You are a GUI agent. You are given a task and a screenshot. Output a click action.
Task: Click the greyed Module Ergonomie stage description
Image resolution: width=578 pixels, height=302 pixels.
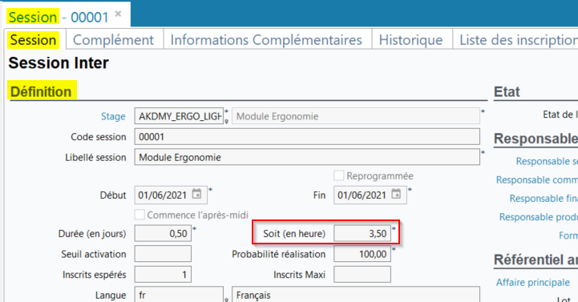pos(356,116)
